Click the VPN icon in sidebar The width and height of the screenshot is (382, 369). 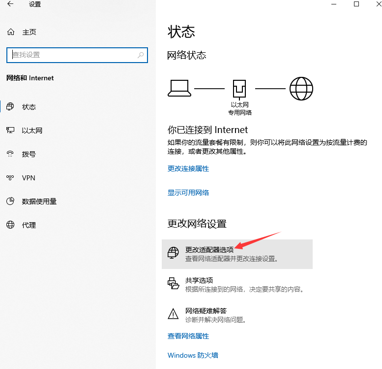[x=10, y=178]
